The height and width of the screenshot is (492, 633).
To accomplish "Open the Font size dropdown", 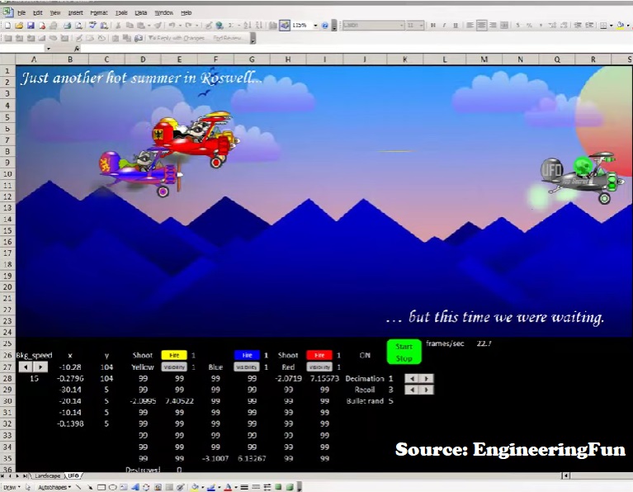I will click(421, 26).
